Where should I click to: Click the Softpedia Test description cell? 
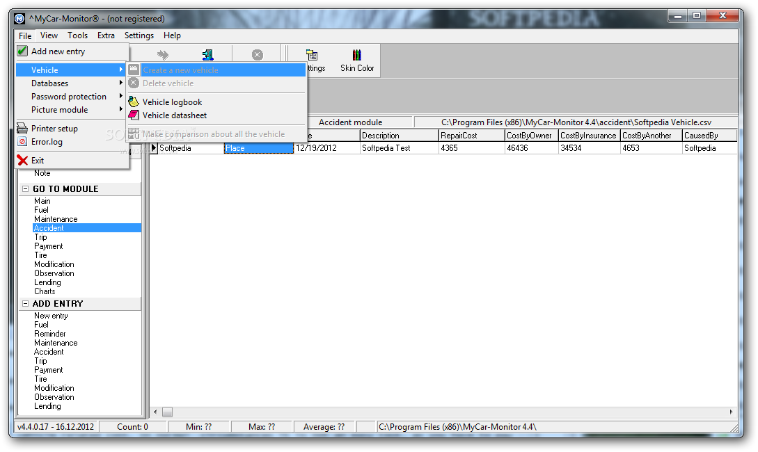point(400,148)
